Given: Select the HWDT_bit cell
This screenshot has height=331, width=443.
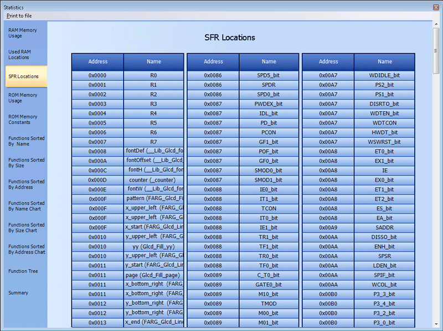Looking at the screenshot, I should pyautogui.click(x=384, y=132).
